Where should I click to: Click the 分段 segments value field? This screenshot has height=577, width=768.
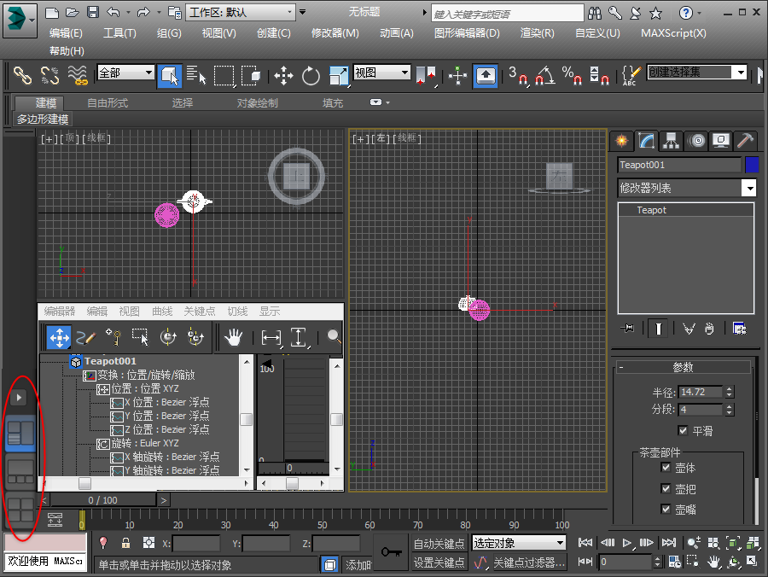(701, 410)
